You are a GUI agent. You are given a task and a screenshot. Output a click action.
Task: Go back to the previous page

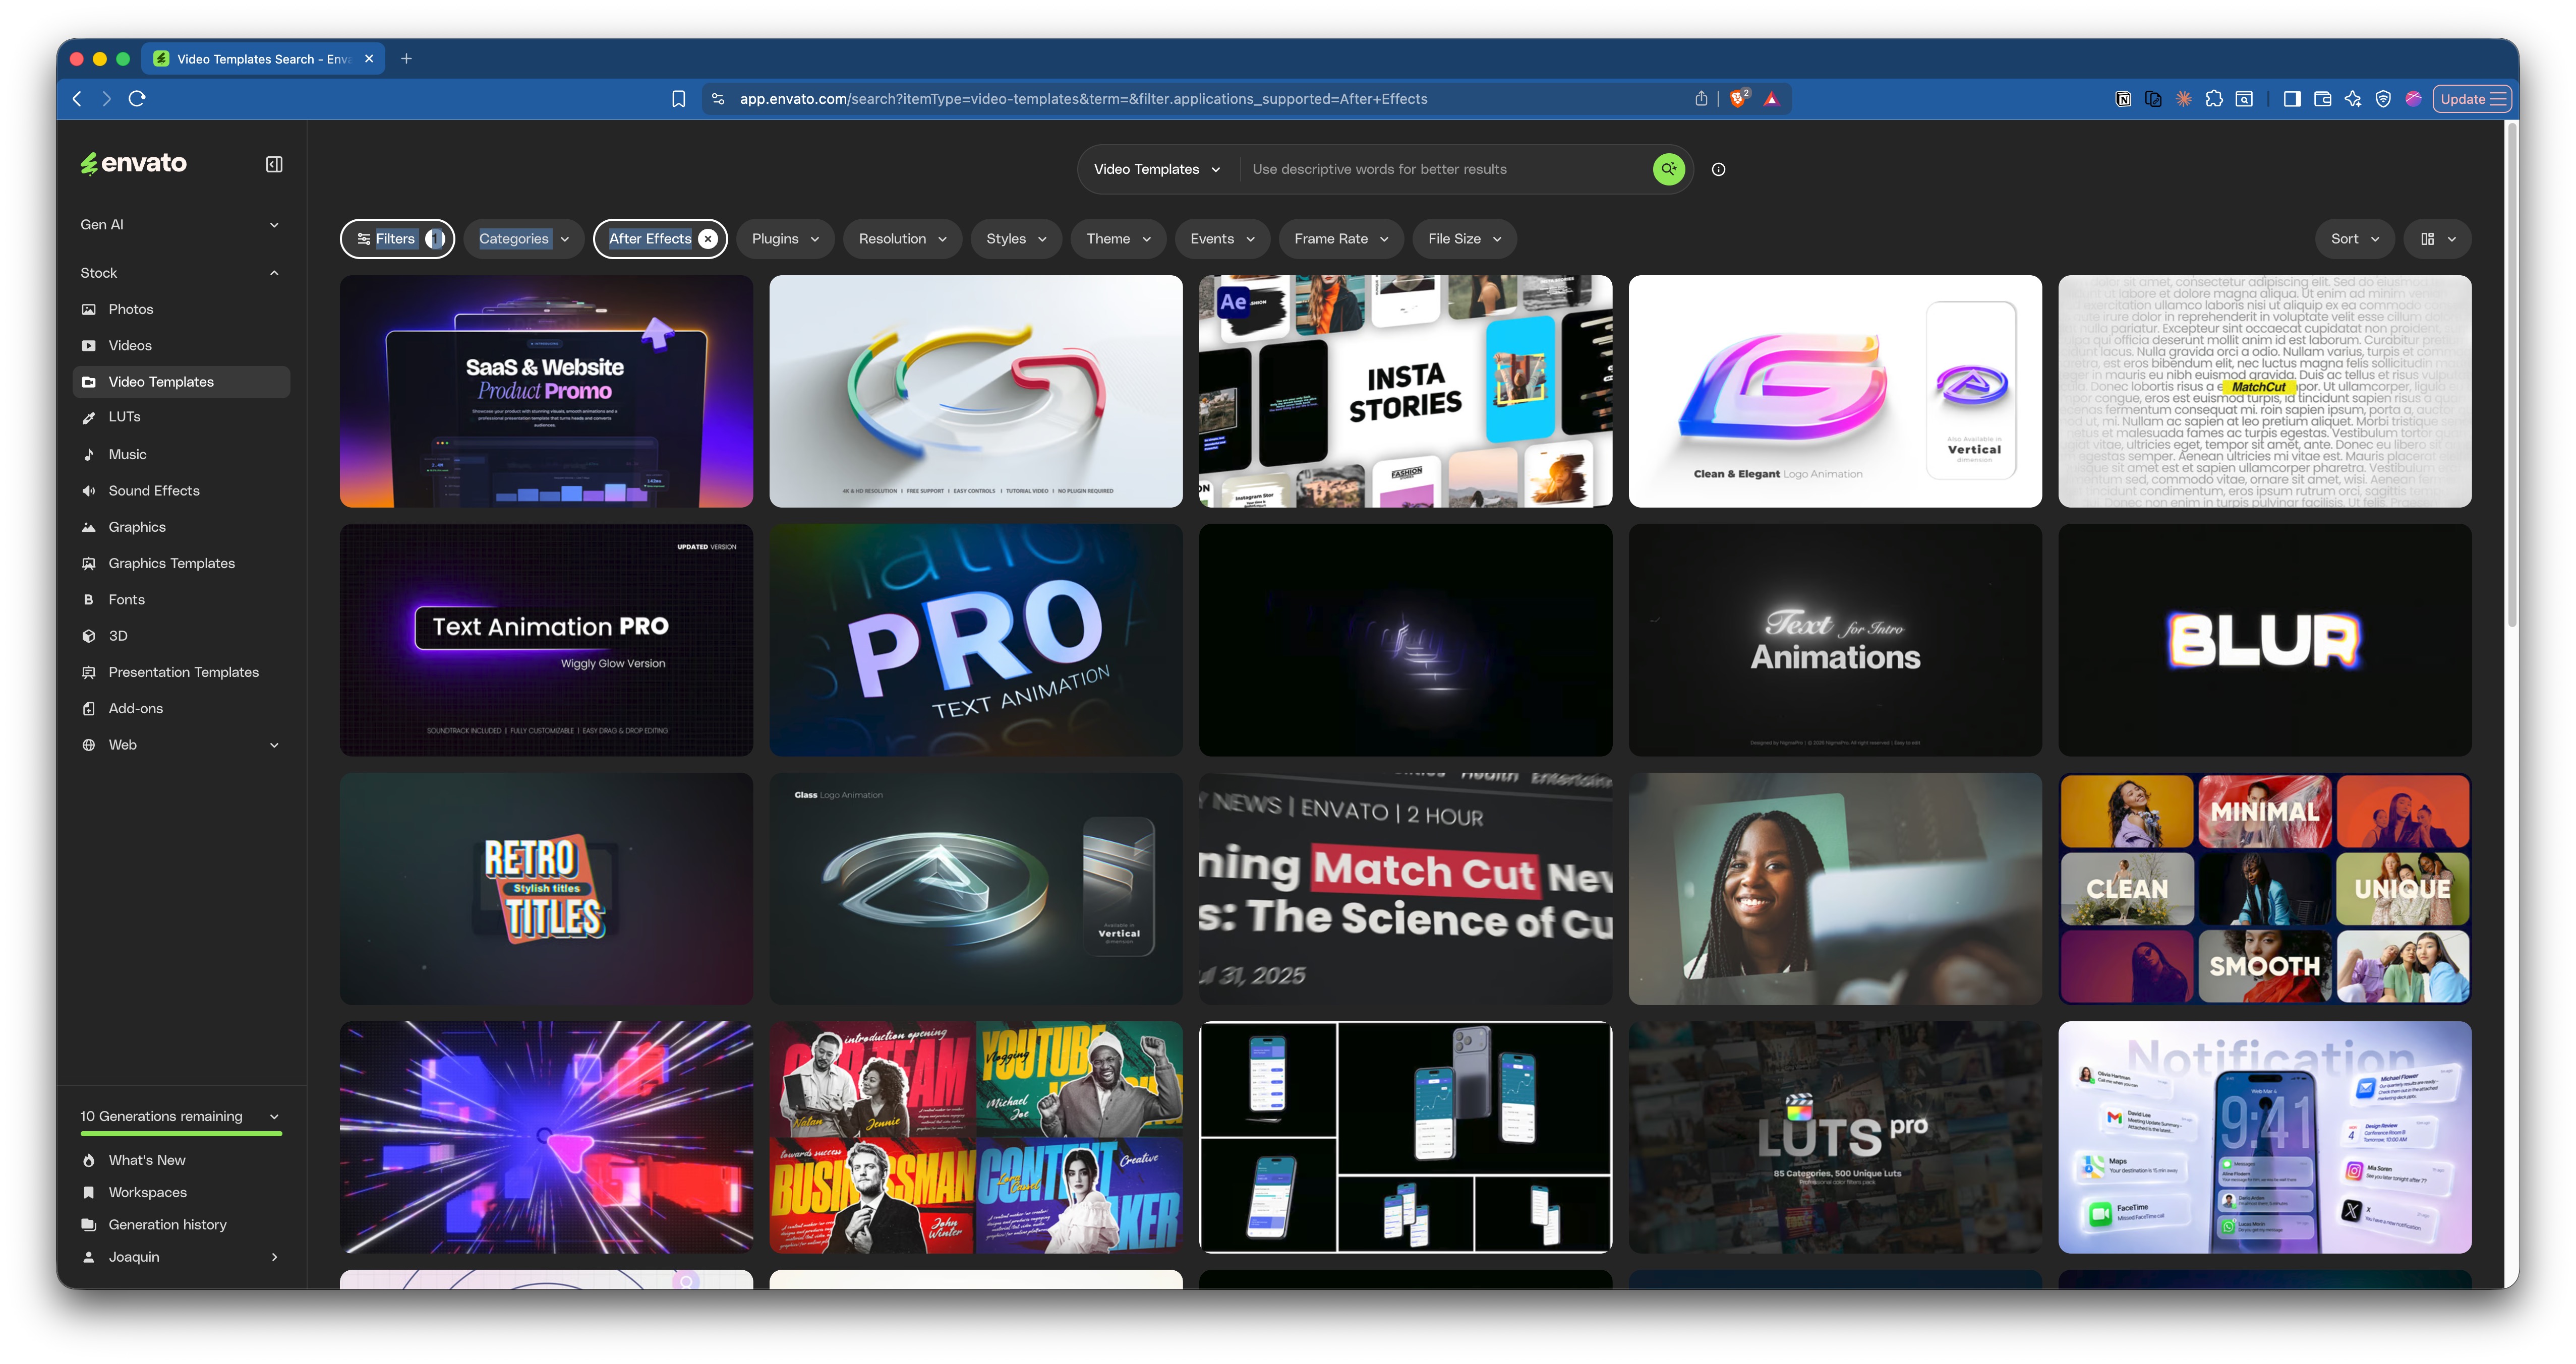pos(77,98)
